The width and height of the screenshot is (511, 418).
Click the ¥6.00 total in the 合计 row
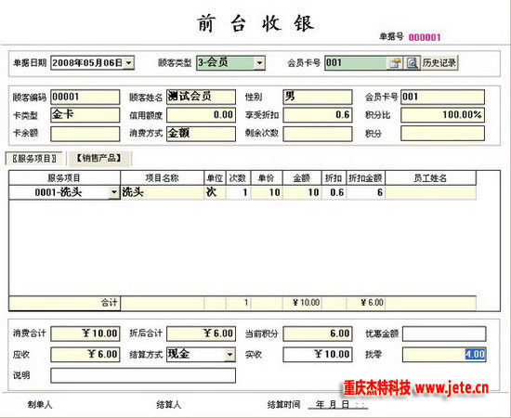(365, 303)
